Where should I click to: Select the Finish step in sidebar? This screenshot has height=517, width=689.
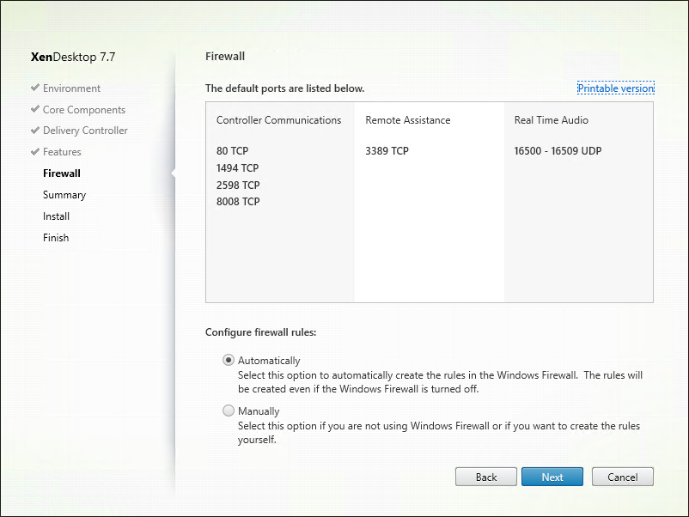(56, 238)
